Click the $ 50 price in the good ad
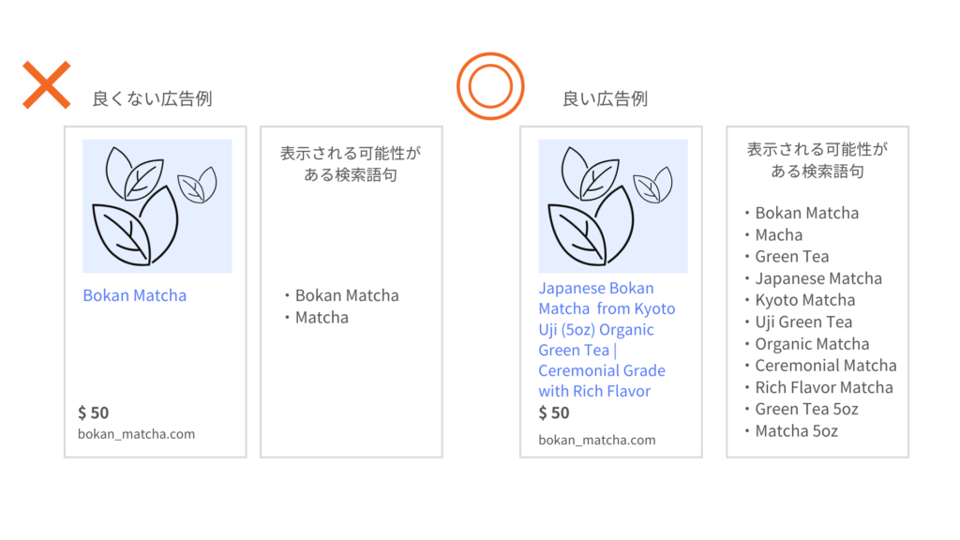The height and width of the screenshot is (540, 960). 554,412
